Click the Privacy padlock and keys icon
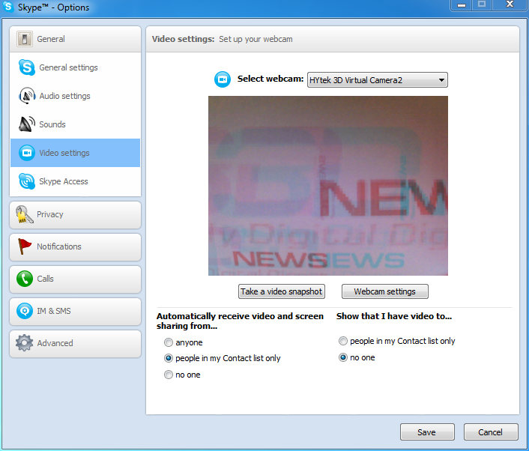Screen dimensions: 529x451 click(24, 214)
